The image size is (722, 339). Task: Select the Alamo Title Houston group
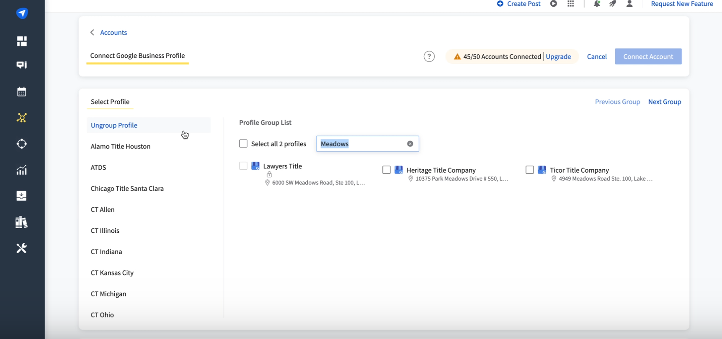[121, 146]
